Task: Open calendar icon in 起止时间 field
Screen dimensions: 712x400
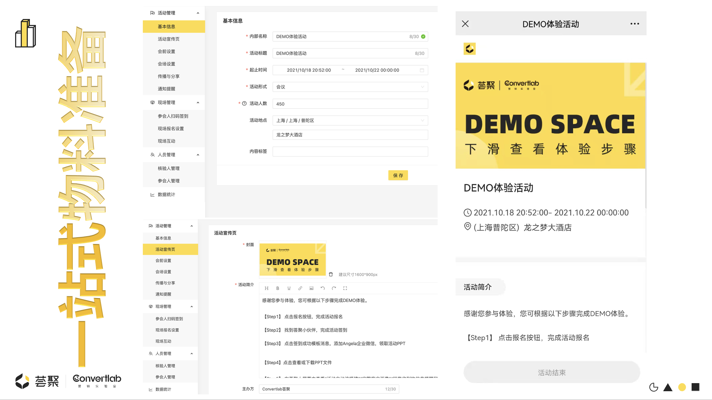Action: coord(422,70)
